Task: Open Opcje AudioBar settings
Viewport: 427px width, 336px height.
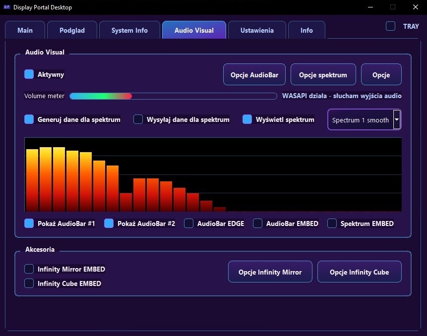Action: click(254, 74)
